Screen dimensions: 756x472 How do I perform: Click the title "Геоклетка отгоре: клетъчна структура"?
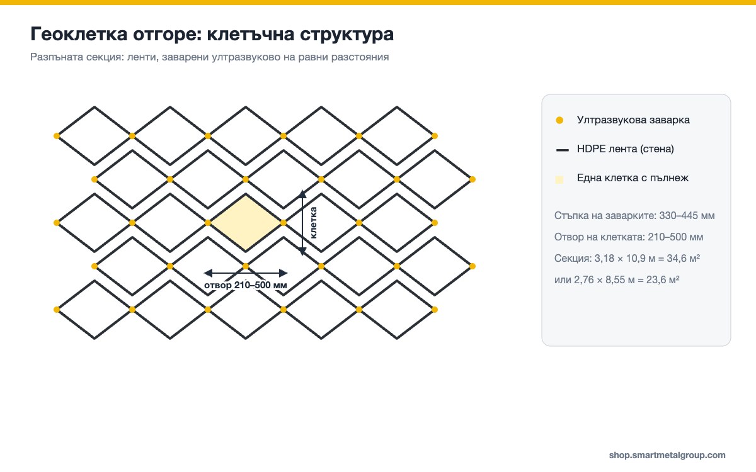(x=212, y=35)
